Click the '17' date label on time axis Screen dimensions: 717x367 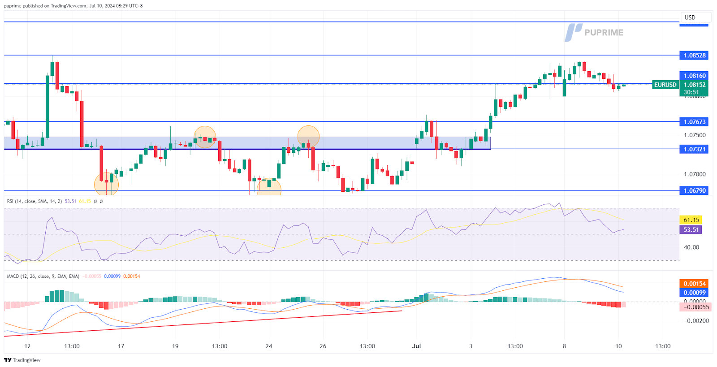coord(121,346)
